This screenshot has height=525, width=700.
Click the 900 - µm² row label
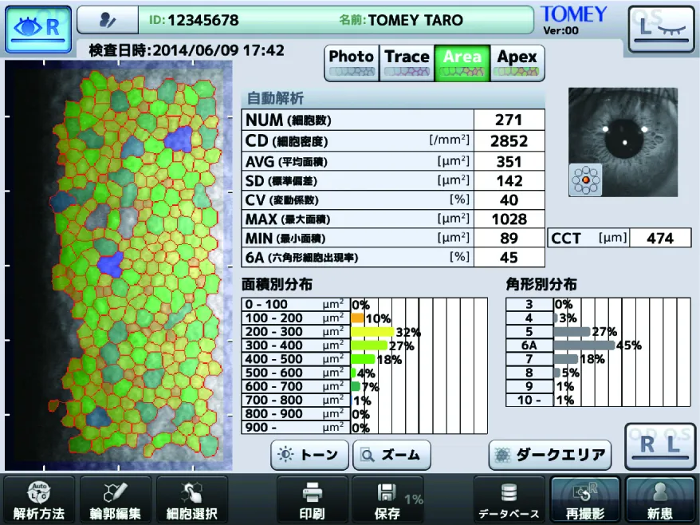(x=296, y=428)
